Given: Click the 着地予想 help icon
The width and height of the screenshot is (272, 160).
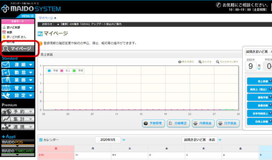Looking at the screenshot, I should (x=270, y=97).
